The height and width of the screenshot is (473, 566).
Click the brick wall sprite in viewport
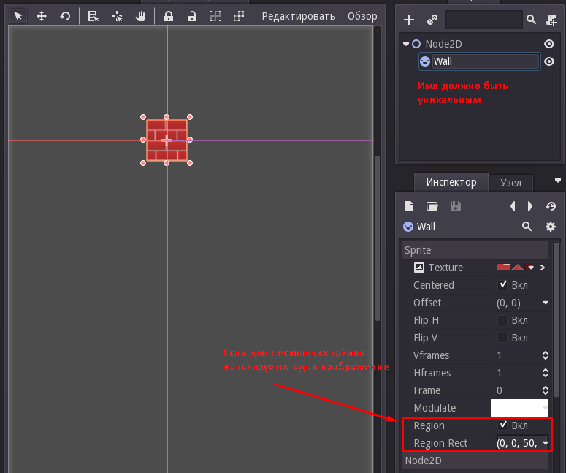167,140
